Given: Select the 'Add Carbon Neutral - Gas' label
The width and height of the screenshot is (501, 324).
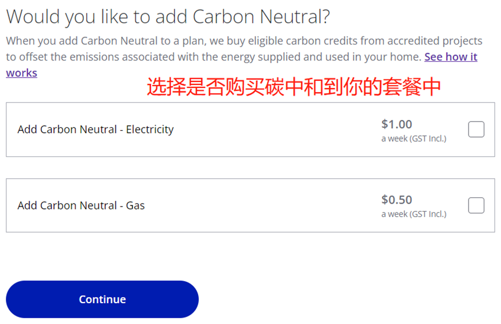Looking at the screenshot, I should click(x=81, y=205).
